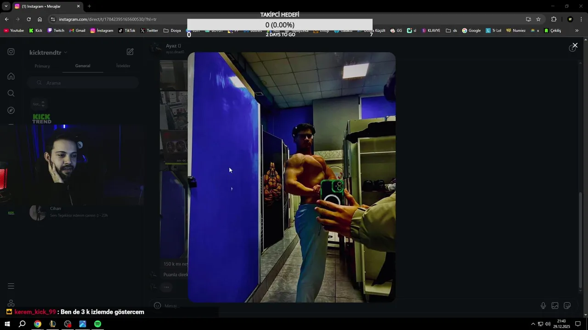The image size is (588, 330).
Task: Open the GG bookmark
Action: pyautogui.click(x=396, y=31)
